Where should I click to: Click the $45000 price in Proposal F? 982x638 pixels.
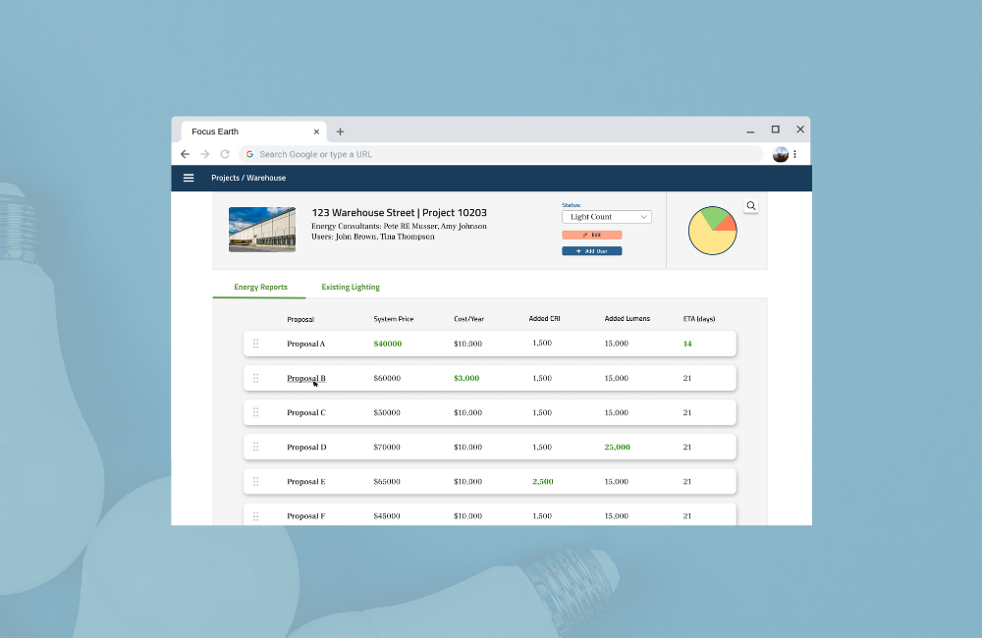click(387, 516)
